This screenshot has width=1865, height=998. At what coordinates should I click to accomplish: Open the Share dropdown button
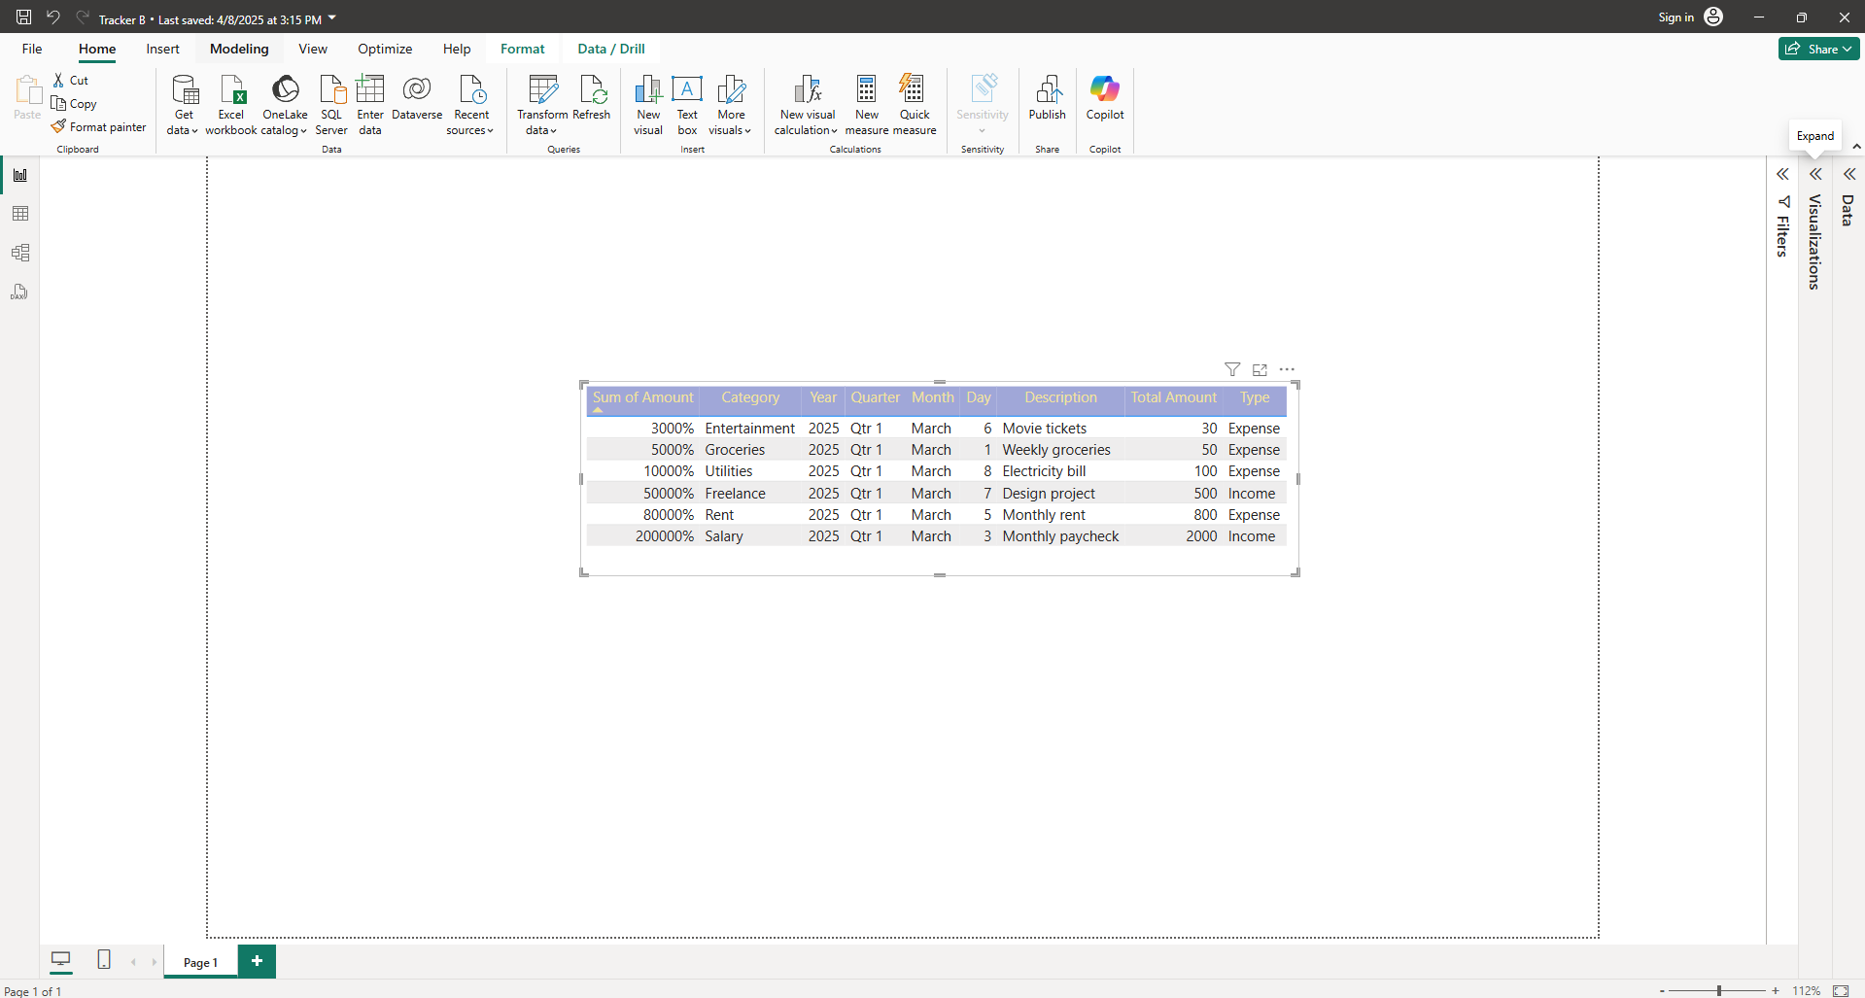pos(1818,49)
